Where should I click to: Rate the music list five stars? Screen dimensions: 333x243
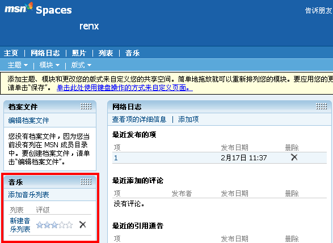tap(69, 225)
